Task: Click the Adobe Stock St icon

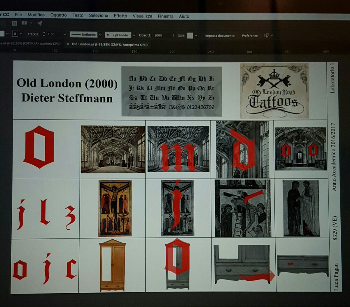Action: [x=14, y=23]
